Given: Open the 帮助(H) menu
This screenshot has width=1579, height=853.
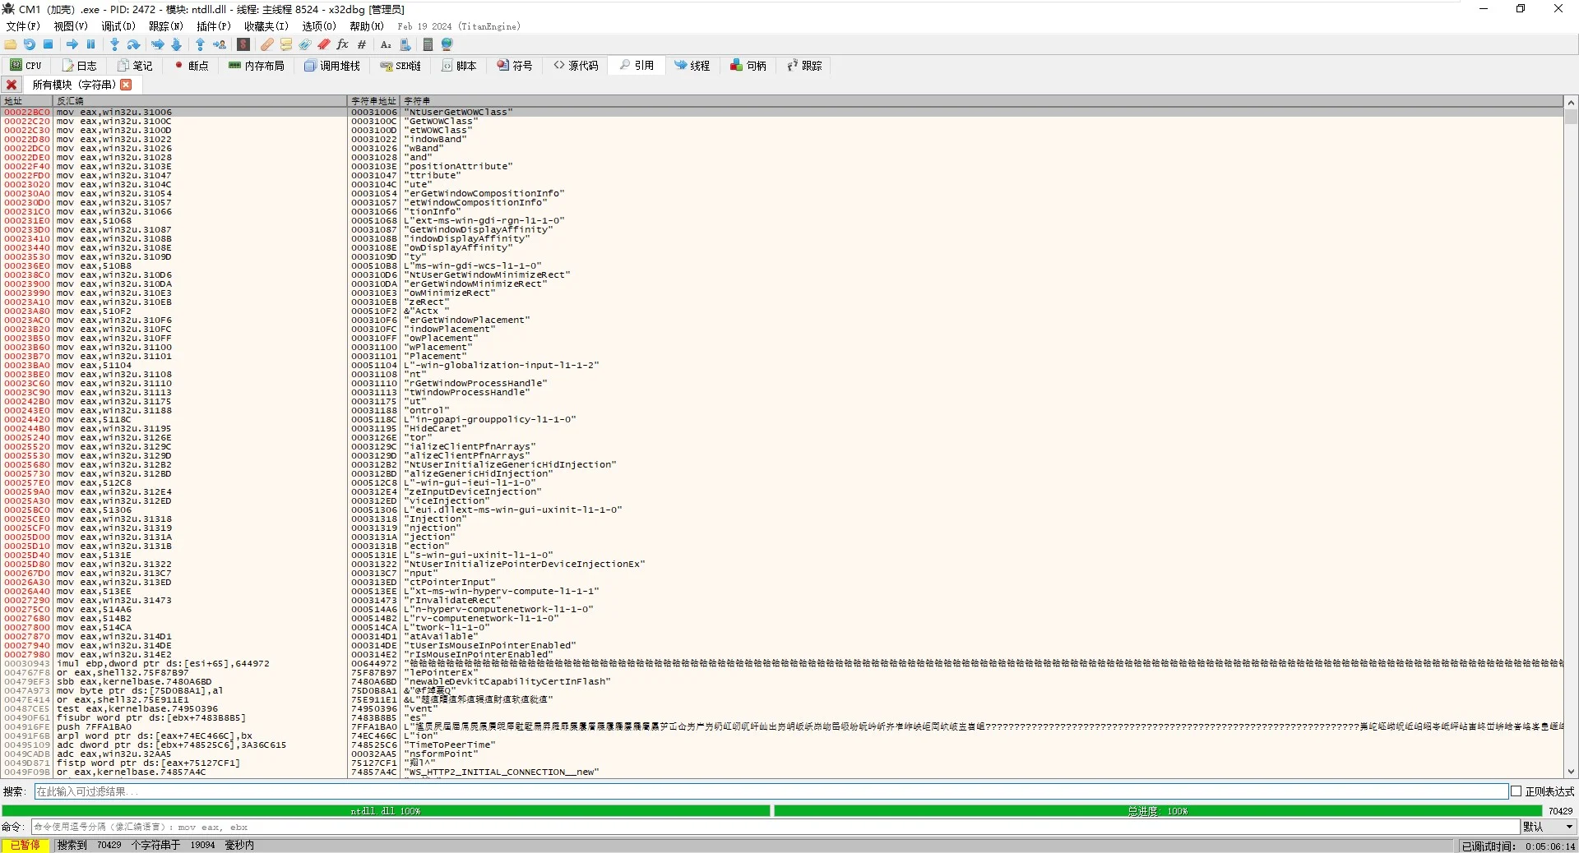Looking at the screenshot, I should [367, 26].
